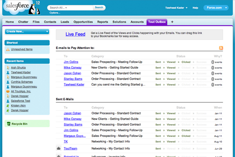Viewport: 235px width, 157px height.
Task: Click the 'Jun 29' date cell
Action: [219, 149]
